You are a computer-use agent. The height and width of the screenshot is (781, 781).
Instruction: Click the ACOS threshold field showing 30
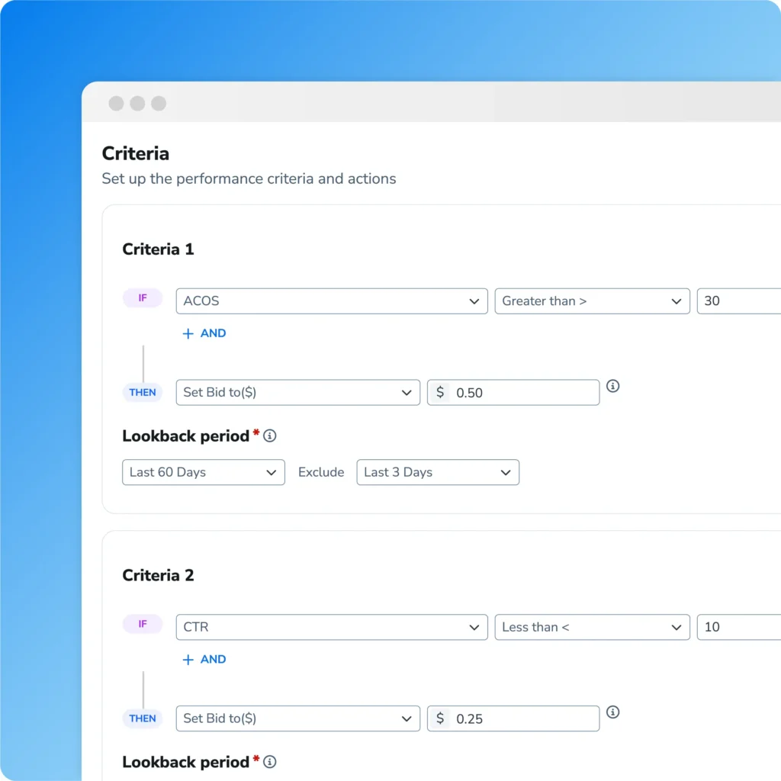pyautogui.click(x=737, y=301)
